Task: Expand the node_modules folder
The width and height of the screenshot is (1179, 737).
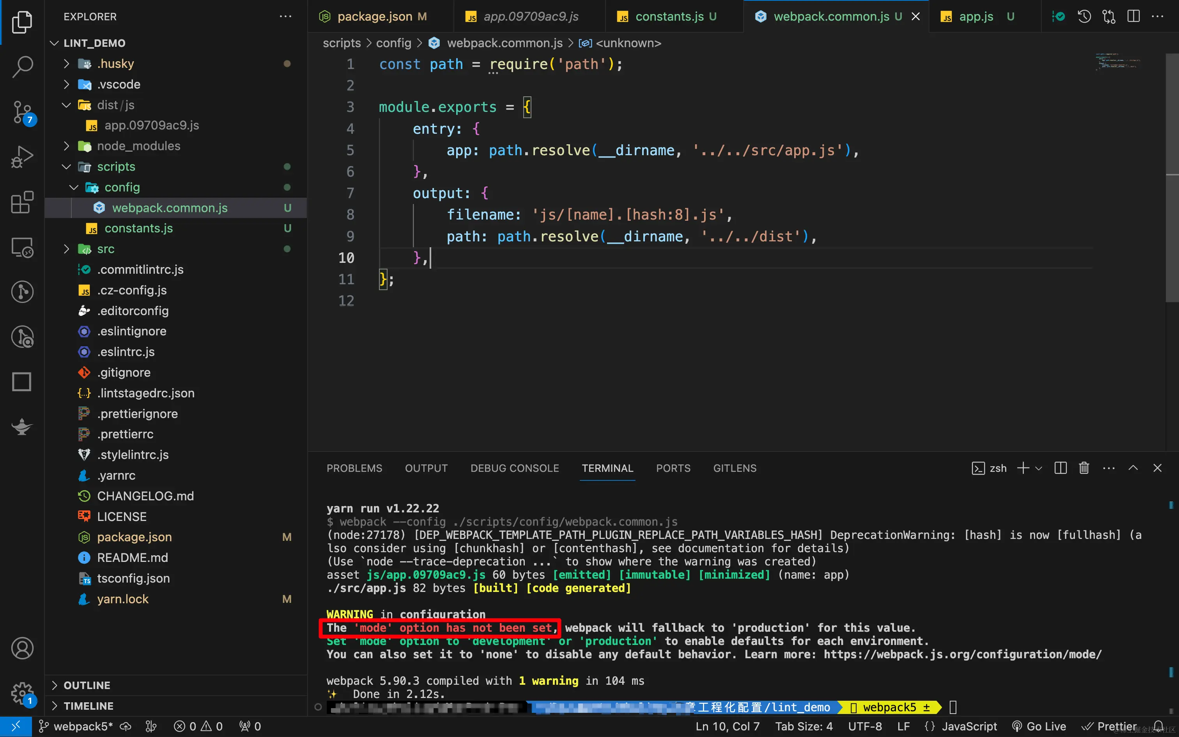Action: click(138, 146)
